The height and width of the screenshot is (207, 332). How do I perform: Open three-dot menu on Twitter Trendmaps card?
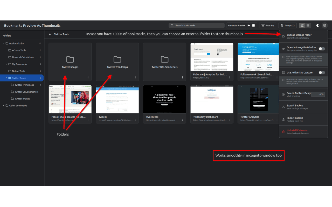pyautogui.click(x=135, y=77)
